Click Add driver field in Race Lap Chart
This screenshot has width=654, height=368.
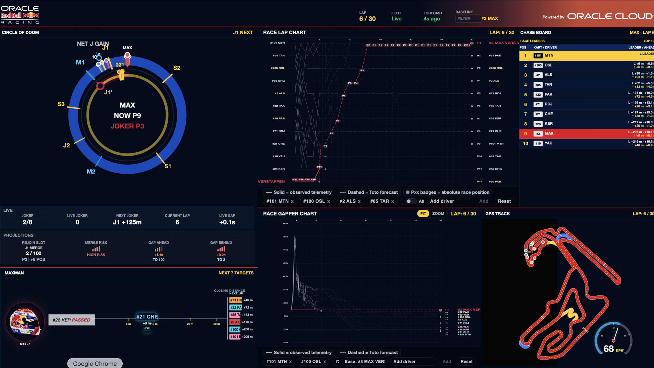point(450,201)
